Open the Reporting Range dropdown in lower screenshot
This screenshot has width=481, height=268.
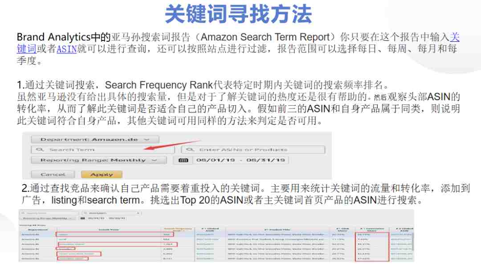(48, 218)
